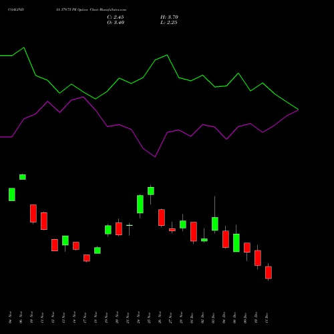
Task: Click the 06 Nov date label
Action: [x=21, y=317]
